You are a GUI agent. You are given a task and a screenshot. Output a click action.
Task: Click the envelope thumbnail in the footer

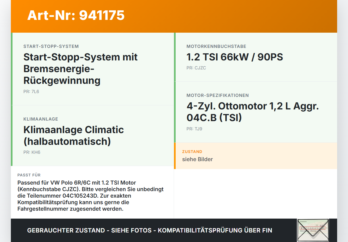[313, 230]
